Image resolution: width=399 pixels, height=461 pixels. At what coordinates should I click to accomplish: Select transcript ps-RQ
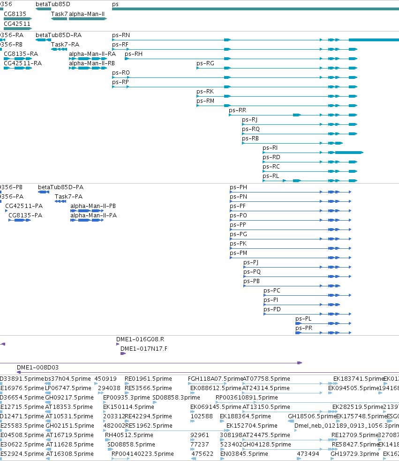251,129
